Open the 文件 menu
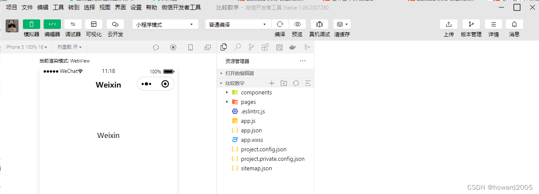The width and height of the screenshot is (539, 194). [27, 7]
